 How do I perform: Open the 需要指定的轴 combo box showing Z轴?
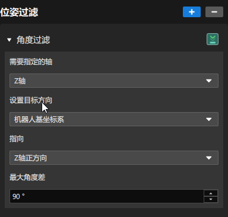click(114, 81)
